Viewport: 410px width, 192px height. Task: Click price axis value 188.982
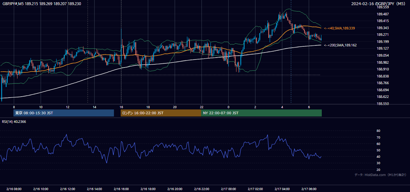(x=383, y=62)
